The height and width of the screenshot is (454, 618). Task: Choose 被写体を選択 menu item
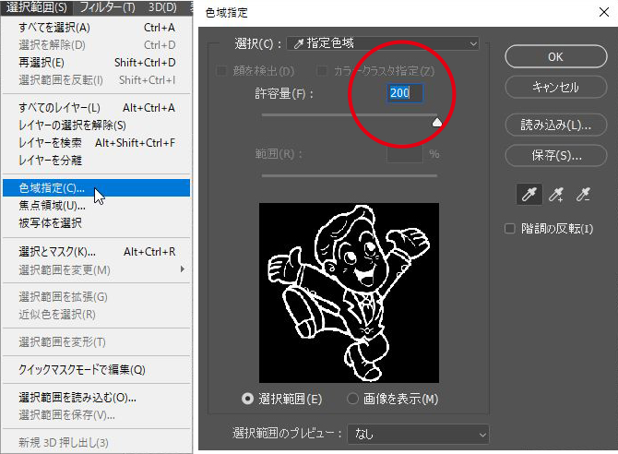97,223
